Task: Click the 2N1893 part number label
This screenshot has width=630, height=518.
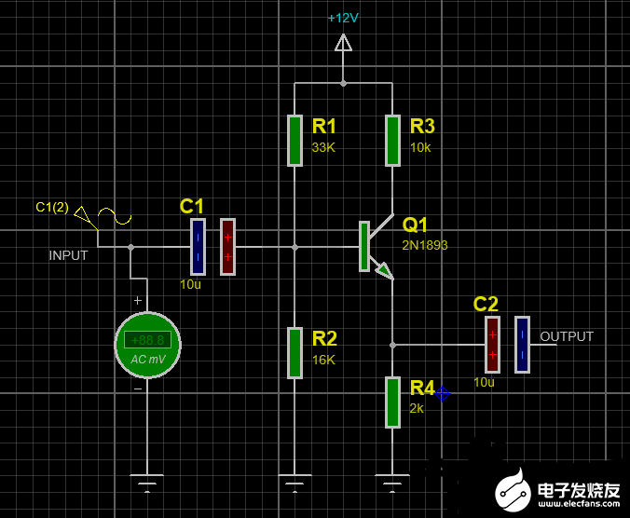Action: tap(425, 245)
